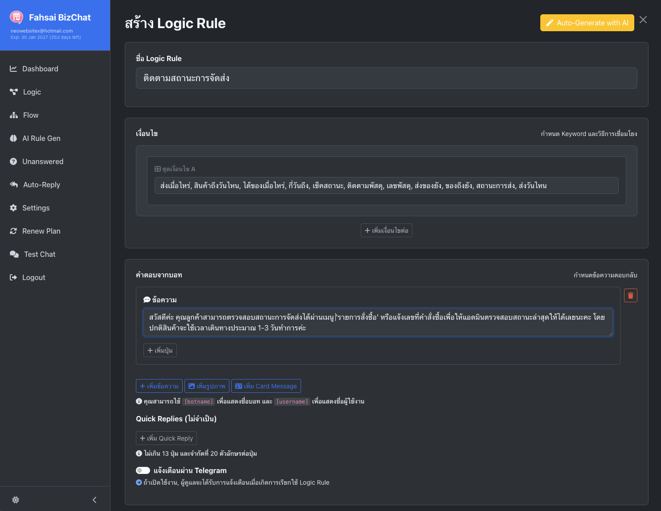Collapse the sidebar with the chevron
Image resolution: width=661 pixels, height=511 pixels.
[x=94, y=500]
